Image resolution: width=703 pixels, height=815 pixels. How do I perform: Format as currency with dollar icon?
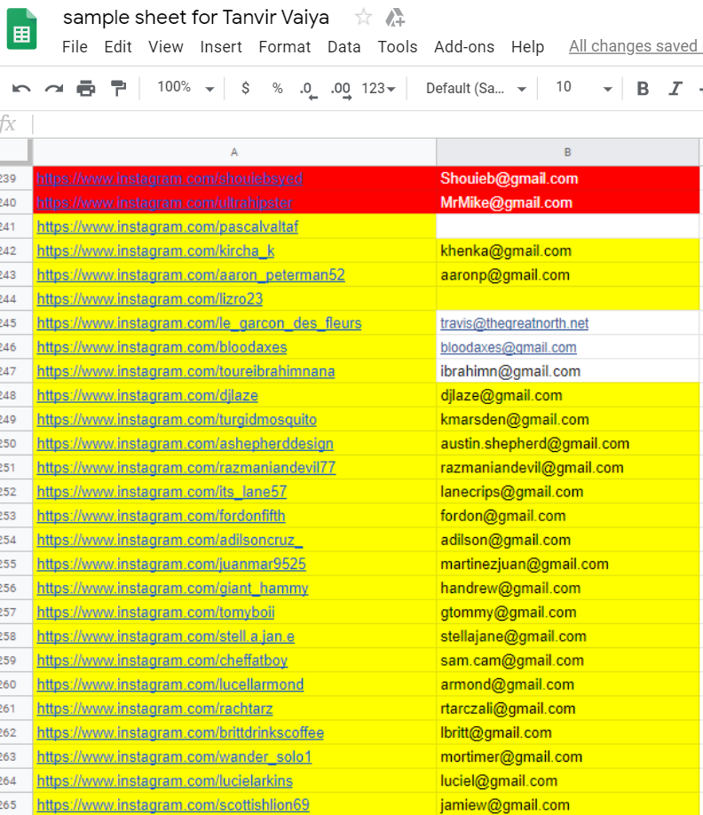coord(245,89)
